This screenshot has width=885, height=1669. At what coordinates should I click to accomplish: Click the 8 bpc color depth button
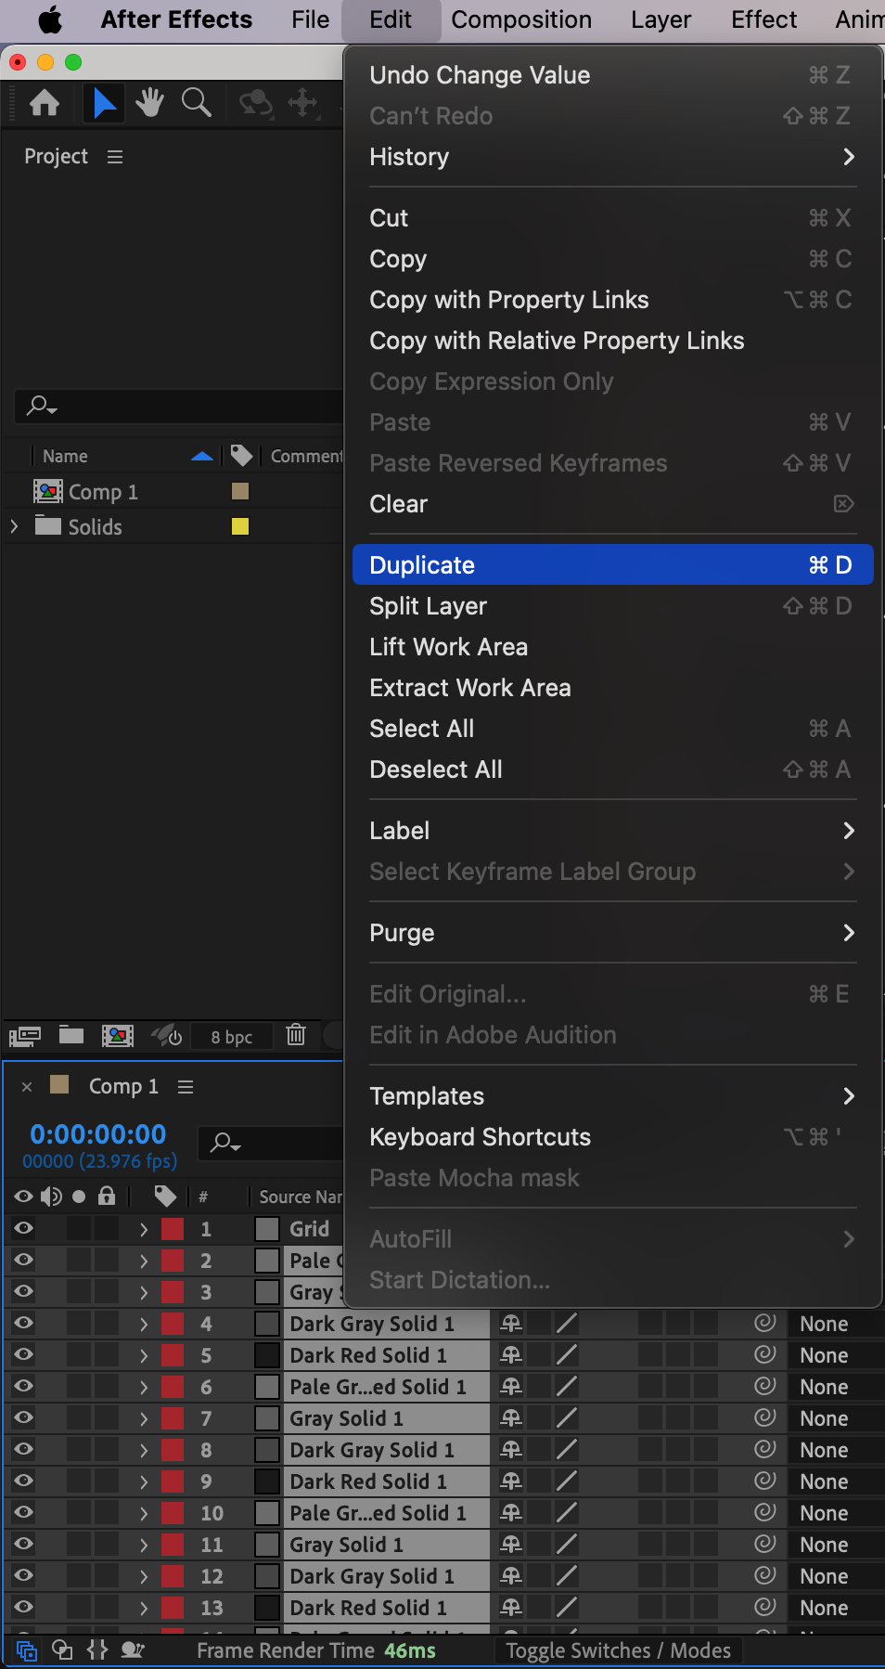[x=231, y=1037]
